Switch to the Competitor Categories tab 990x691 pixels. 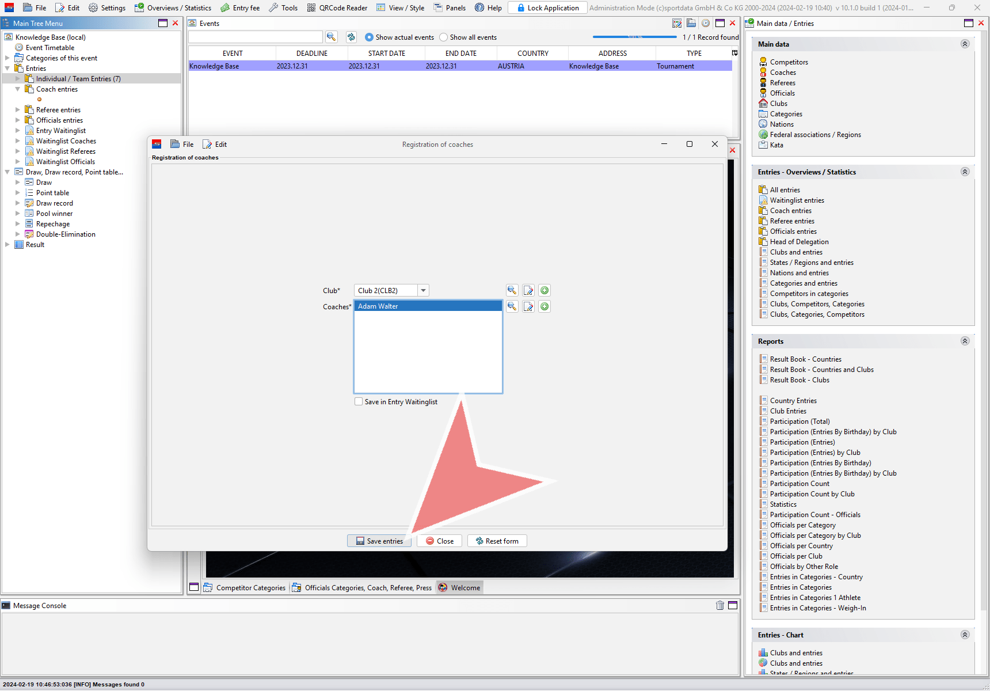[x=245, y=587]
